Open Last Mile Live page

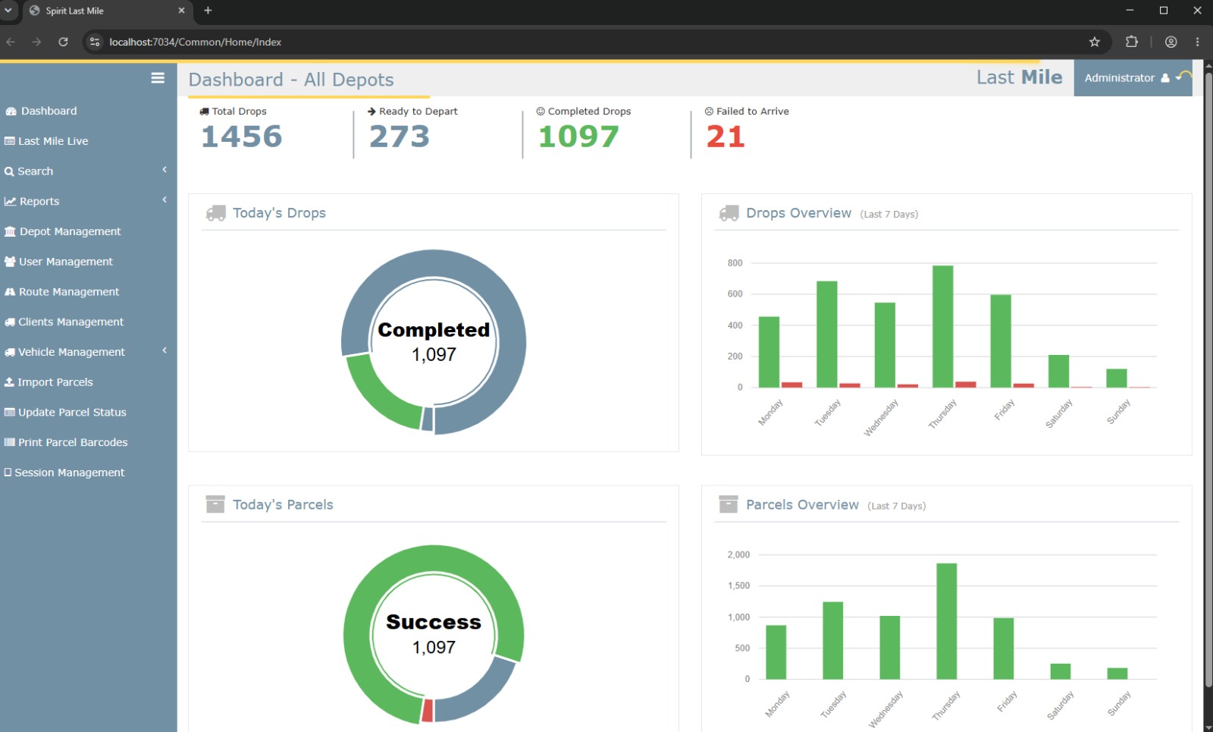click(53, 141)
